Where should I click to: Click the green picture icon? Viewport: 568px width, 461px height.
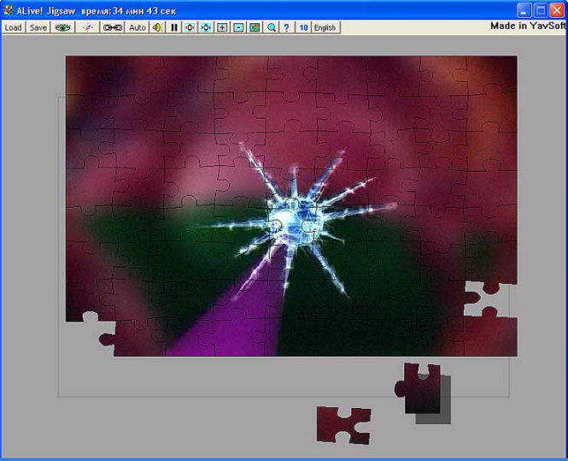(255, 27)
